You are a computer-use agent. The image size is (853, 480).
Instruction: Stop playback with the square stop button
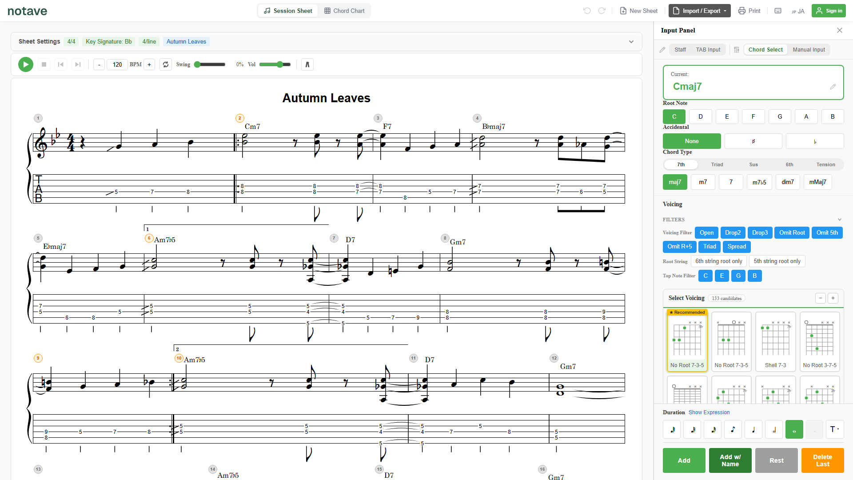pos(44,64)
